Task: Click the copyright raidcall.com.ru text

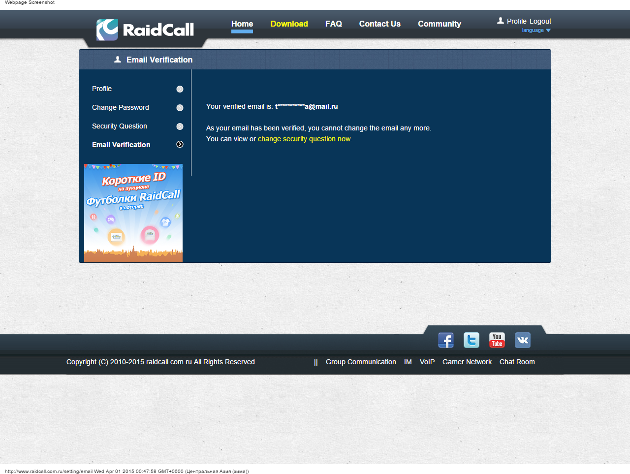Action: click(161, 362)
